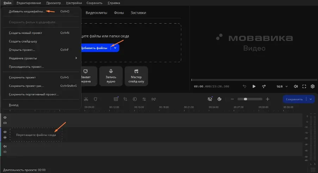Open the Настройки menu
The image size is (318, 173).
click(74, 3)
